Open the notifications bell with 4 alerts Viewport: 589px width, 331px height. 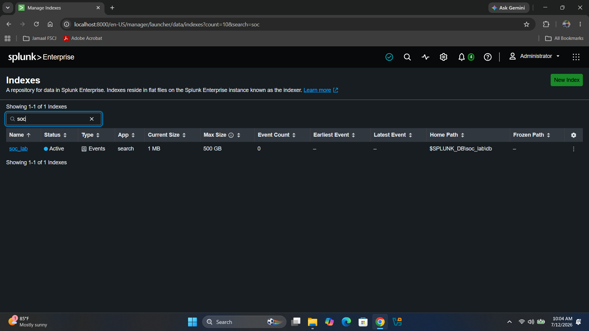click(x=466, y=57)
